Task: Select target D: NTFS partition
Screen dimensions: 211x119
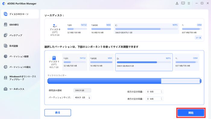Action: [144, 62]
